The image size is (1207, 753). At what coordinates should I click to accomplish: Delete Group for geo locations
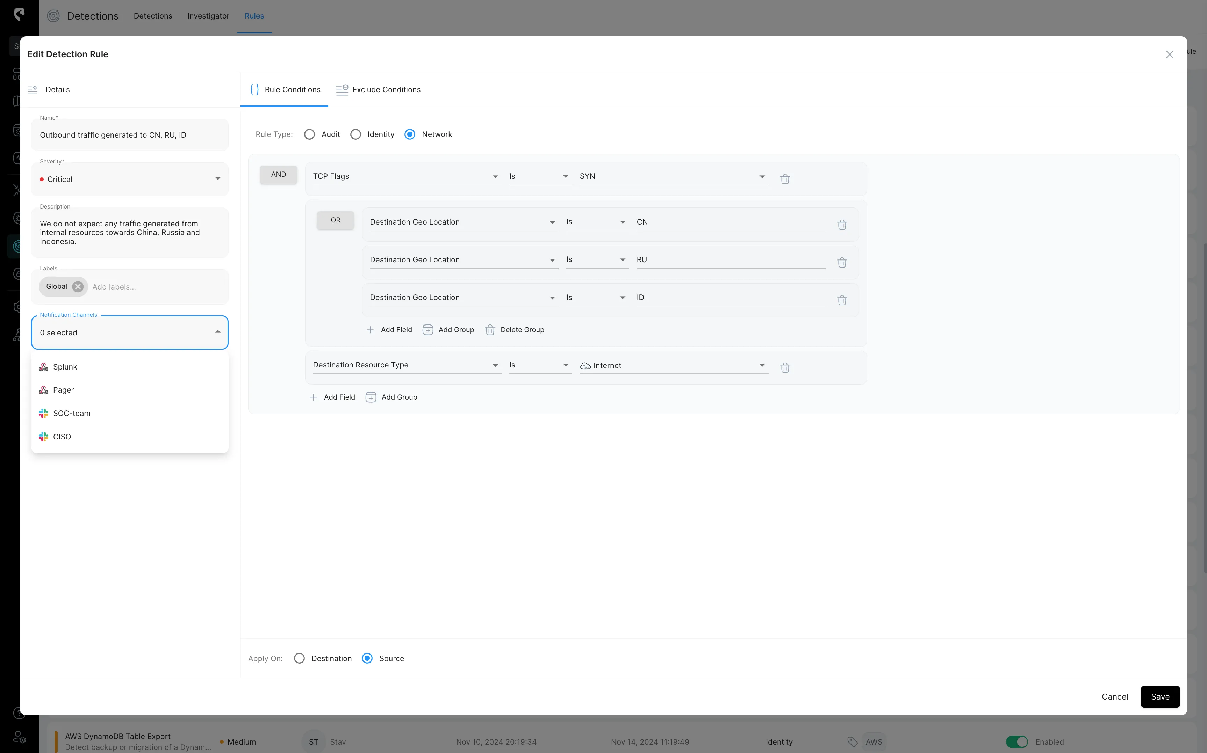point(514,330)
